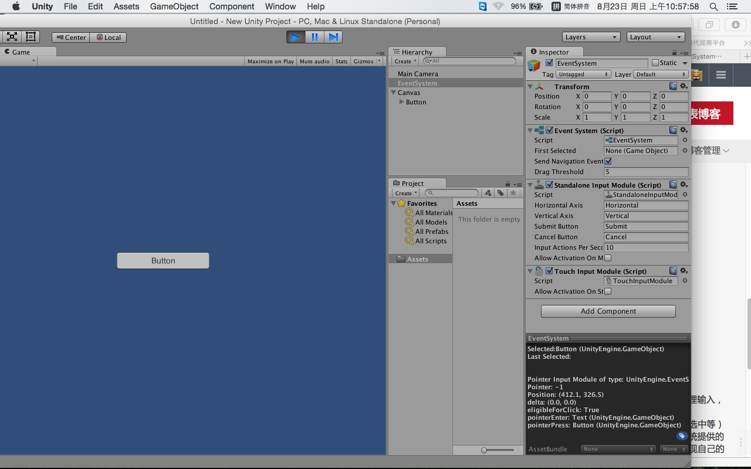
Task: Start play mode with the Play button
Action: (296, 37)
